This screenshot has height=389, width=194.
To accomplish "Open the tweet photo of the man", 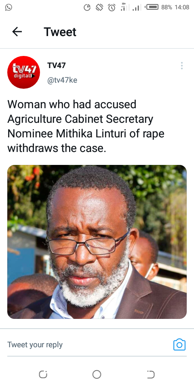I will pyautogui.click(x=97, y=242).
